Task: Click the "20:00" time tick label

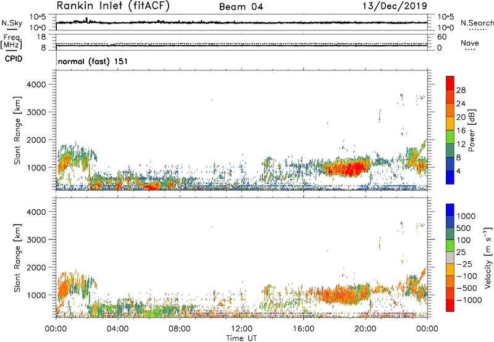Action: click(x=365, y=329)
